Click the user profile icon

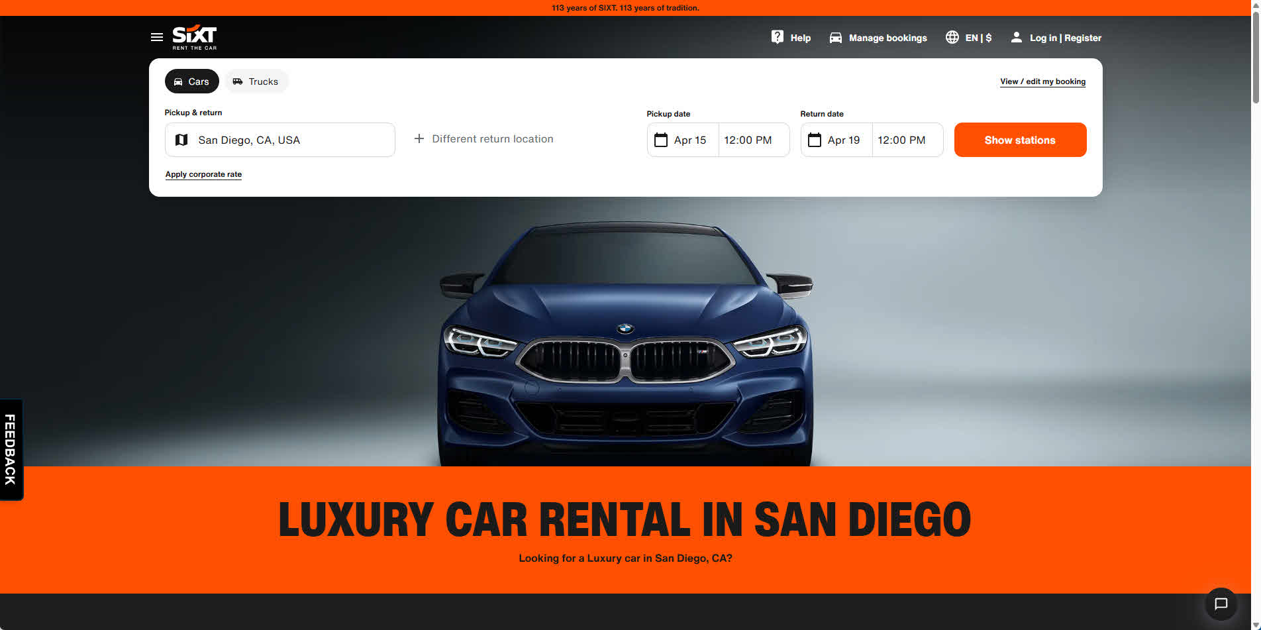click(x=1016, y=37)
